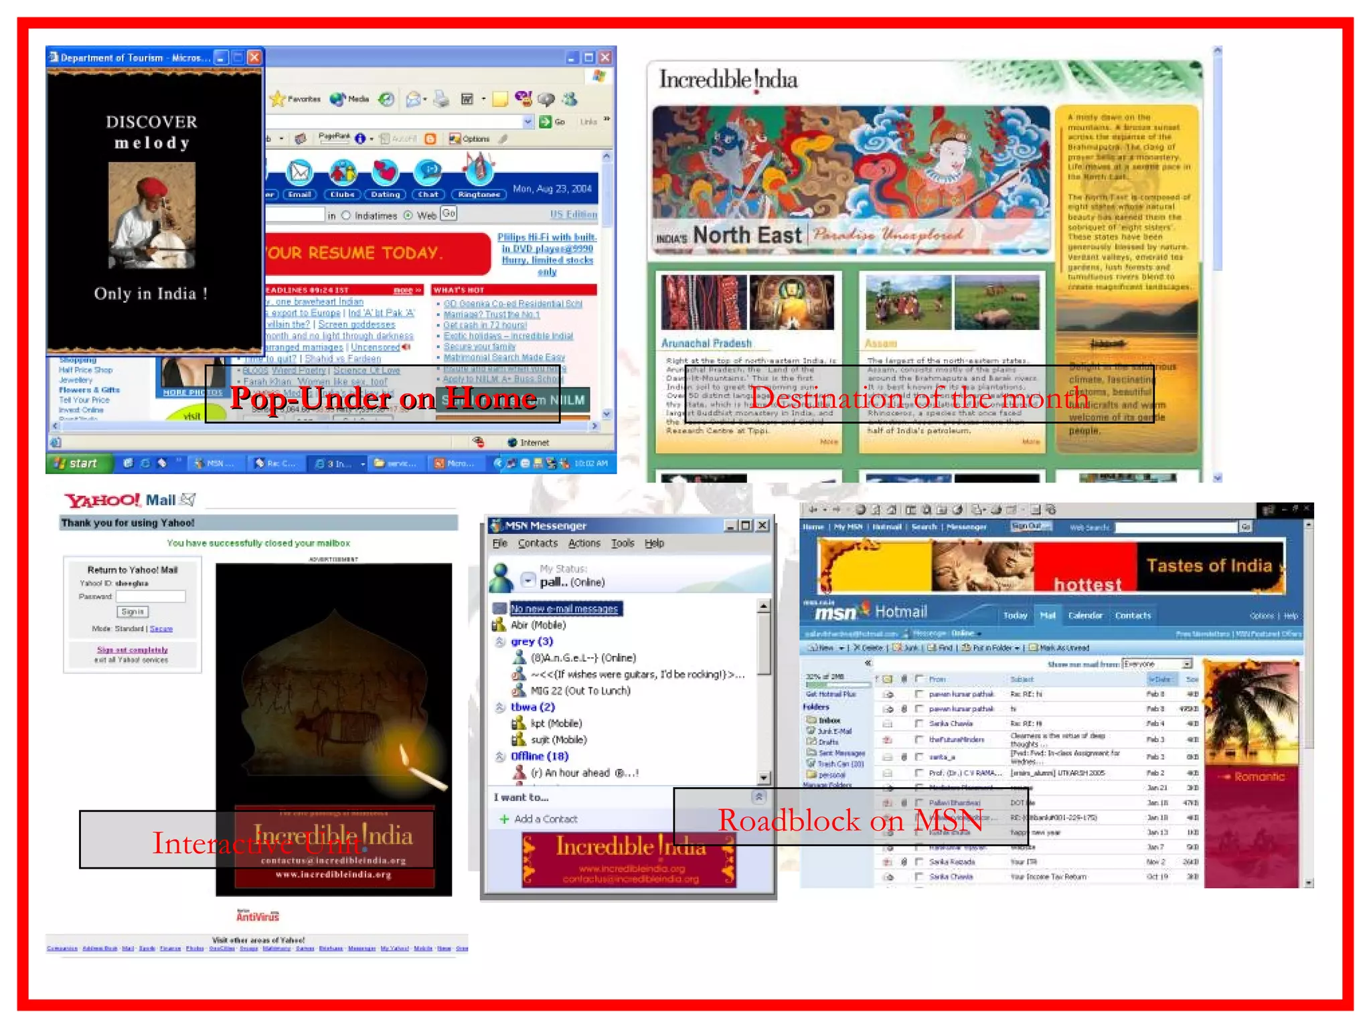The image size is (1371, 1028).
Task: Open the File menu in MSN Messenger
Action: click(499, 543)
